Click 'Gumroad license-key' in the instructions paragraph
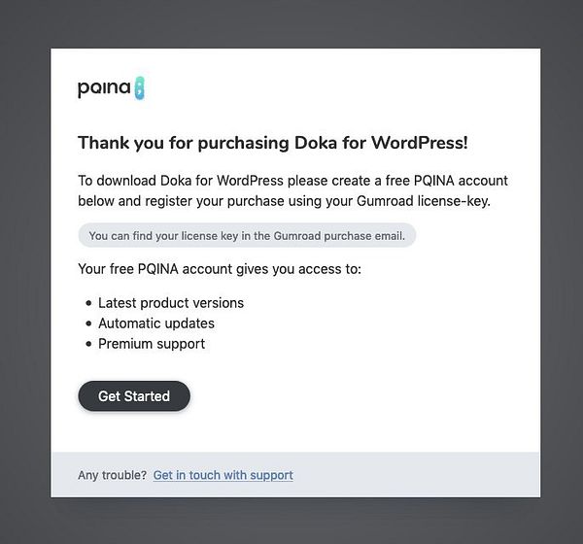Image resolution: width=583 pixels, height=544 pixels. point(424,201)
